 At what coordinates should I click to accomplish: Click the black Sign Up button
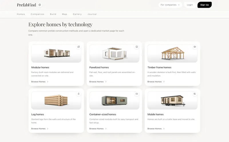(204, 5)
